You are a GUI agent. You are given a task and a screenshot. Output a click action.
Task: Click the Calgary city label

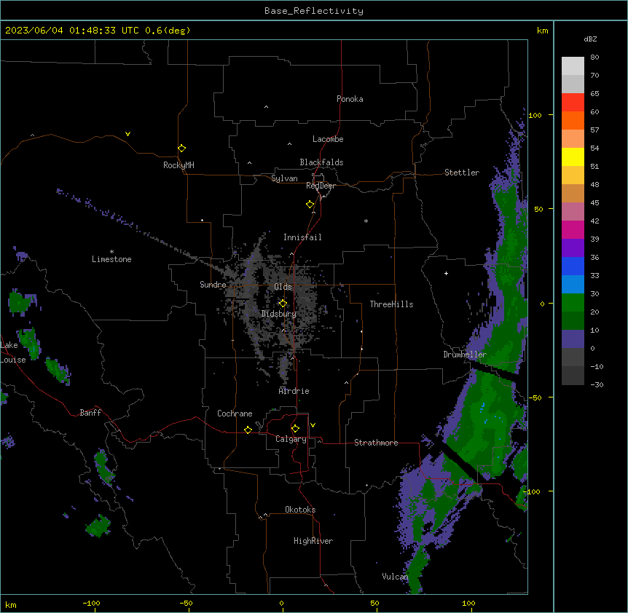(x=291, y=439)
